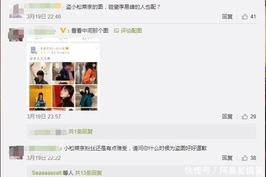Open avatar of the 23:57 commenter
The height and width of the screenshot is (177, 266).
click(x=16, y=35)
